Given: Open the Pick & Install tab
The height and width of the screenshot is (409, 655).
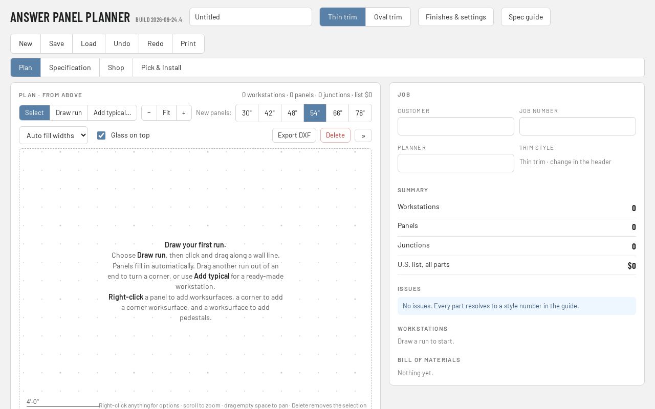Looking at the screenshot, I should 161,67.
